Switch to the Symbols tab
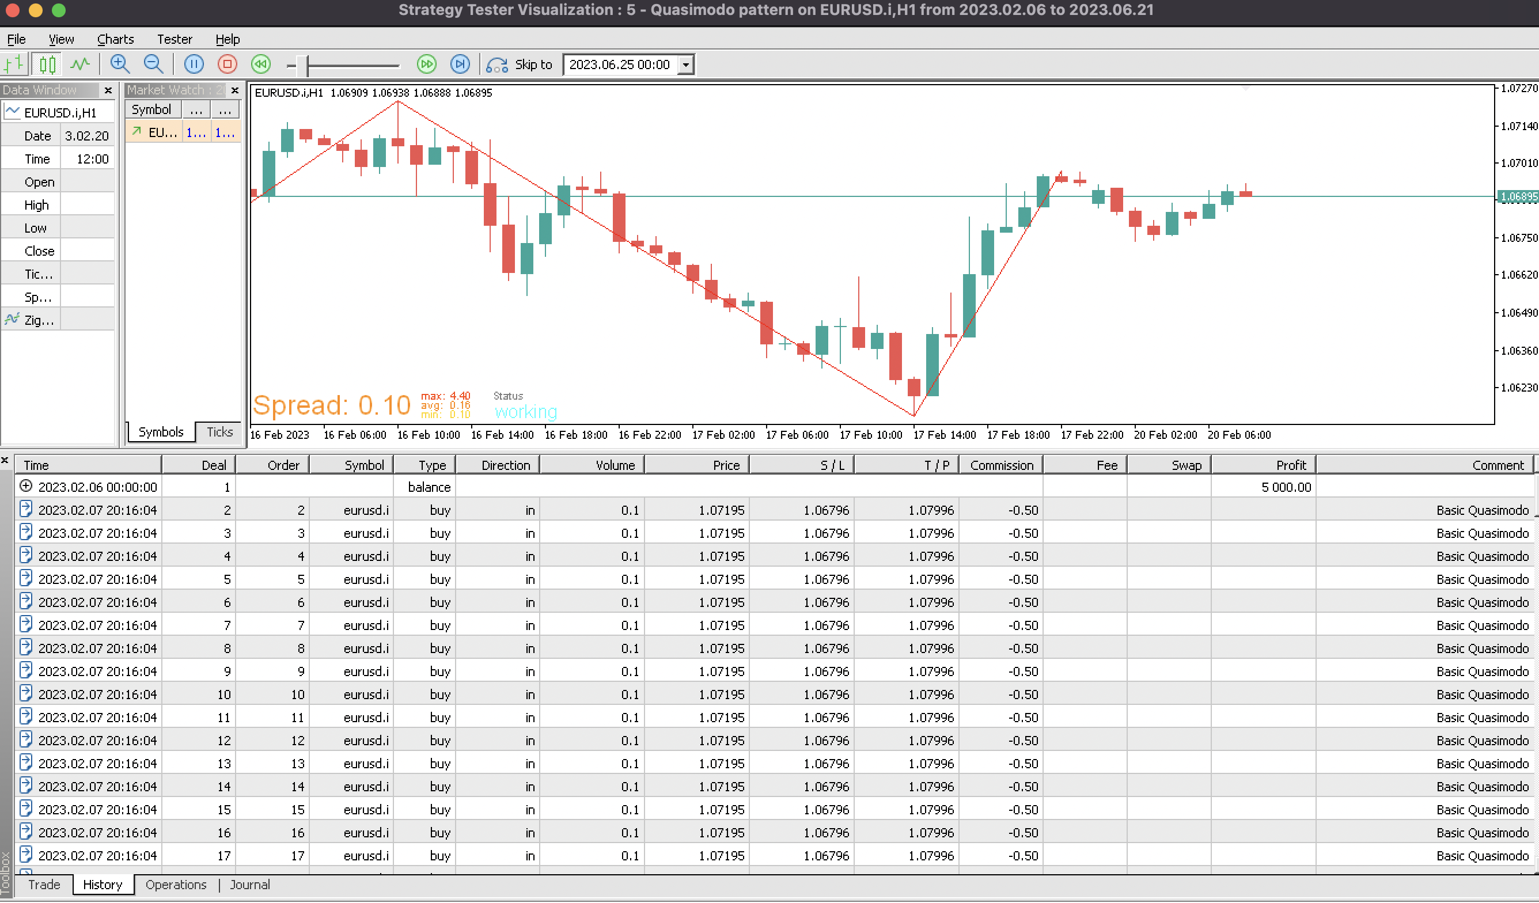1539x903 pixels. coord(161,432)
